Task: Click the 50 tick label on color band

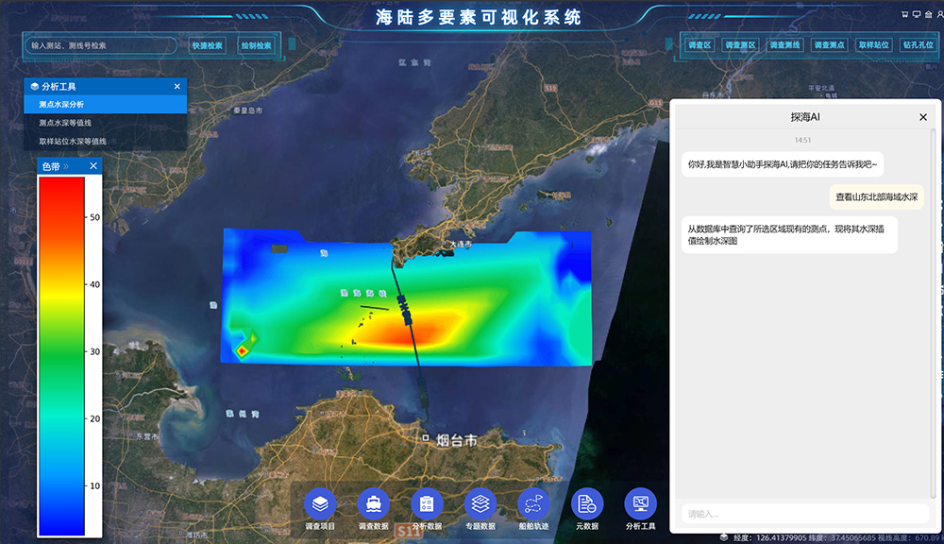Action: (x=94, y=217)
